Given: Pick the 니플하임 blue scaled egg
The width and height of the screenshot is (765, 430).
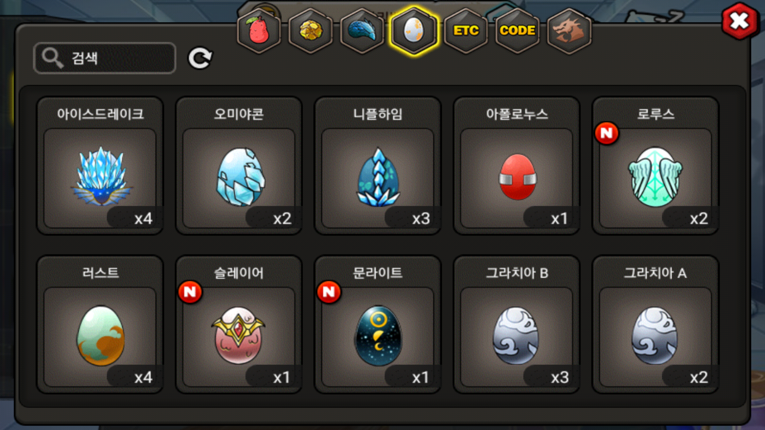Looking at the screenshot, I should [x=378, y=166].
